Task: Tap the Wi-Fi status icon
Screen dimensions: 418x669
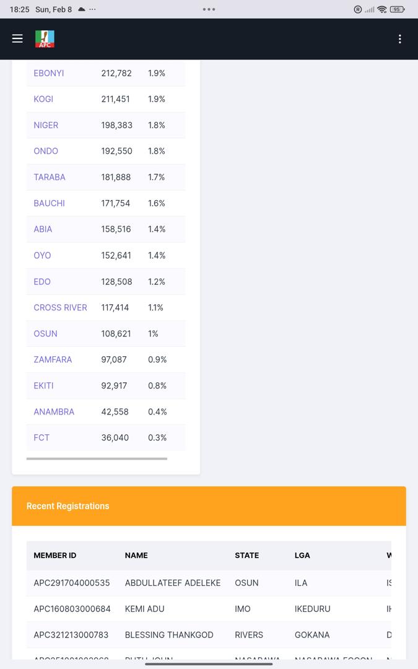Action: tap(381, 9)
